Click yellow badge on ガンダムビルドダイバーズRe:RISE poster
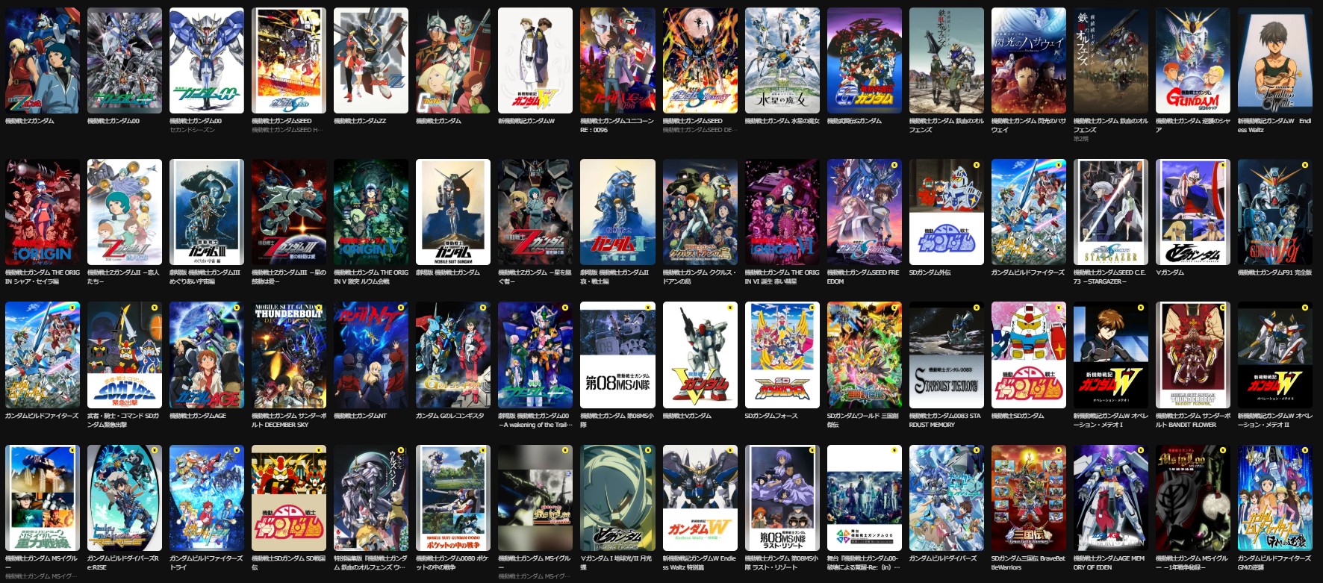 pyautogui.click(x=155, y=451)
